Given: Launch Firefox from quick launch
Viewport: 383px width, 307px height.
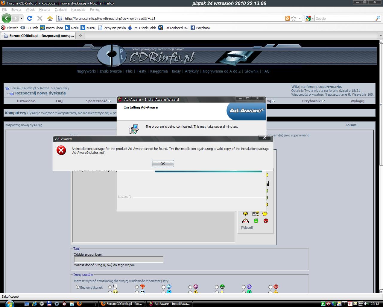Looking at the screenshot, I should click(x=79, y=304).
